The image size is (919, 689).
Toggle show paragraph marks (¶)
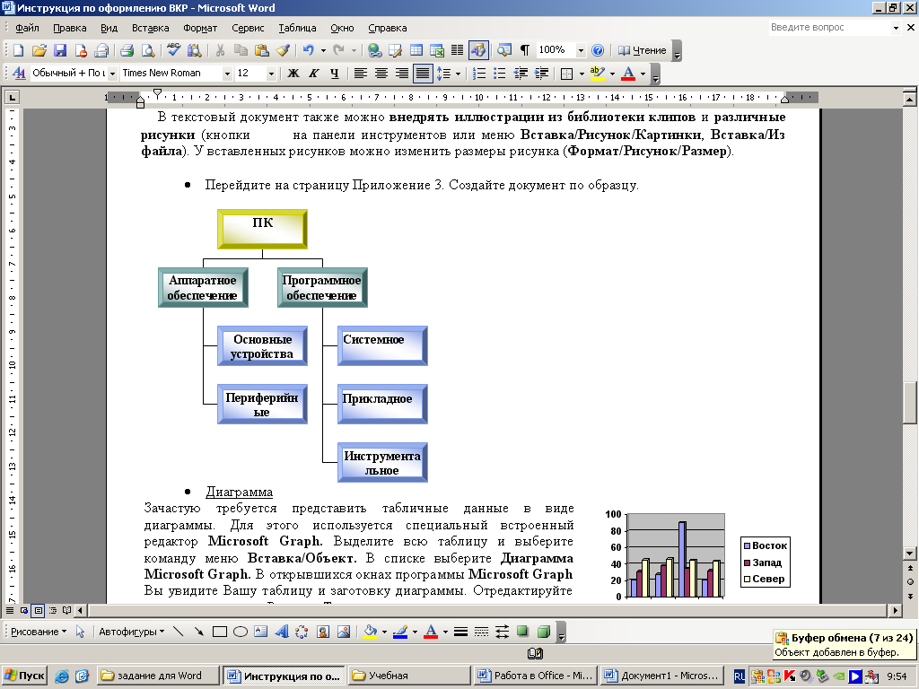coord(524,50)
